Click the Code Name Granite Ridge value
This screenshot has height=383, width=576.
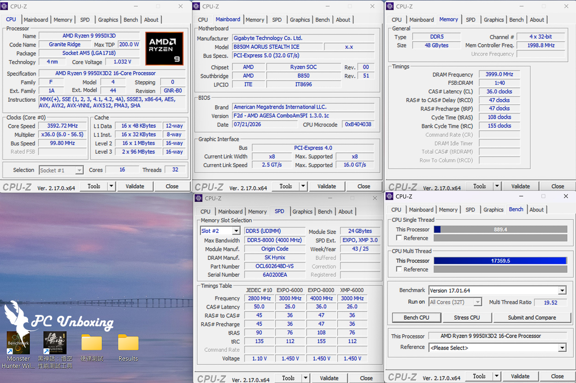point(65,45)
